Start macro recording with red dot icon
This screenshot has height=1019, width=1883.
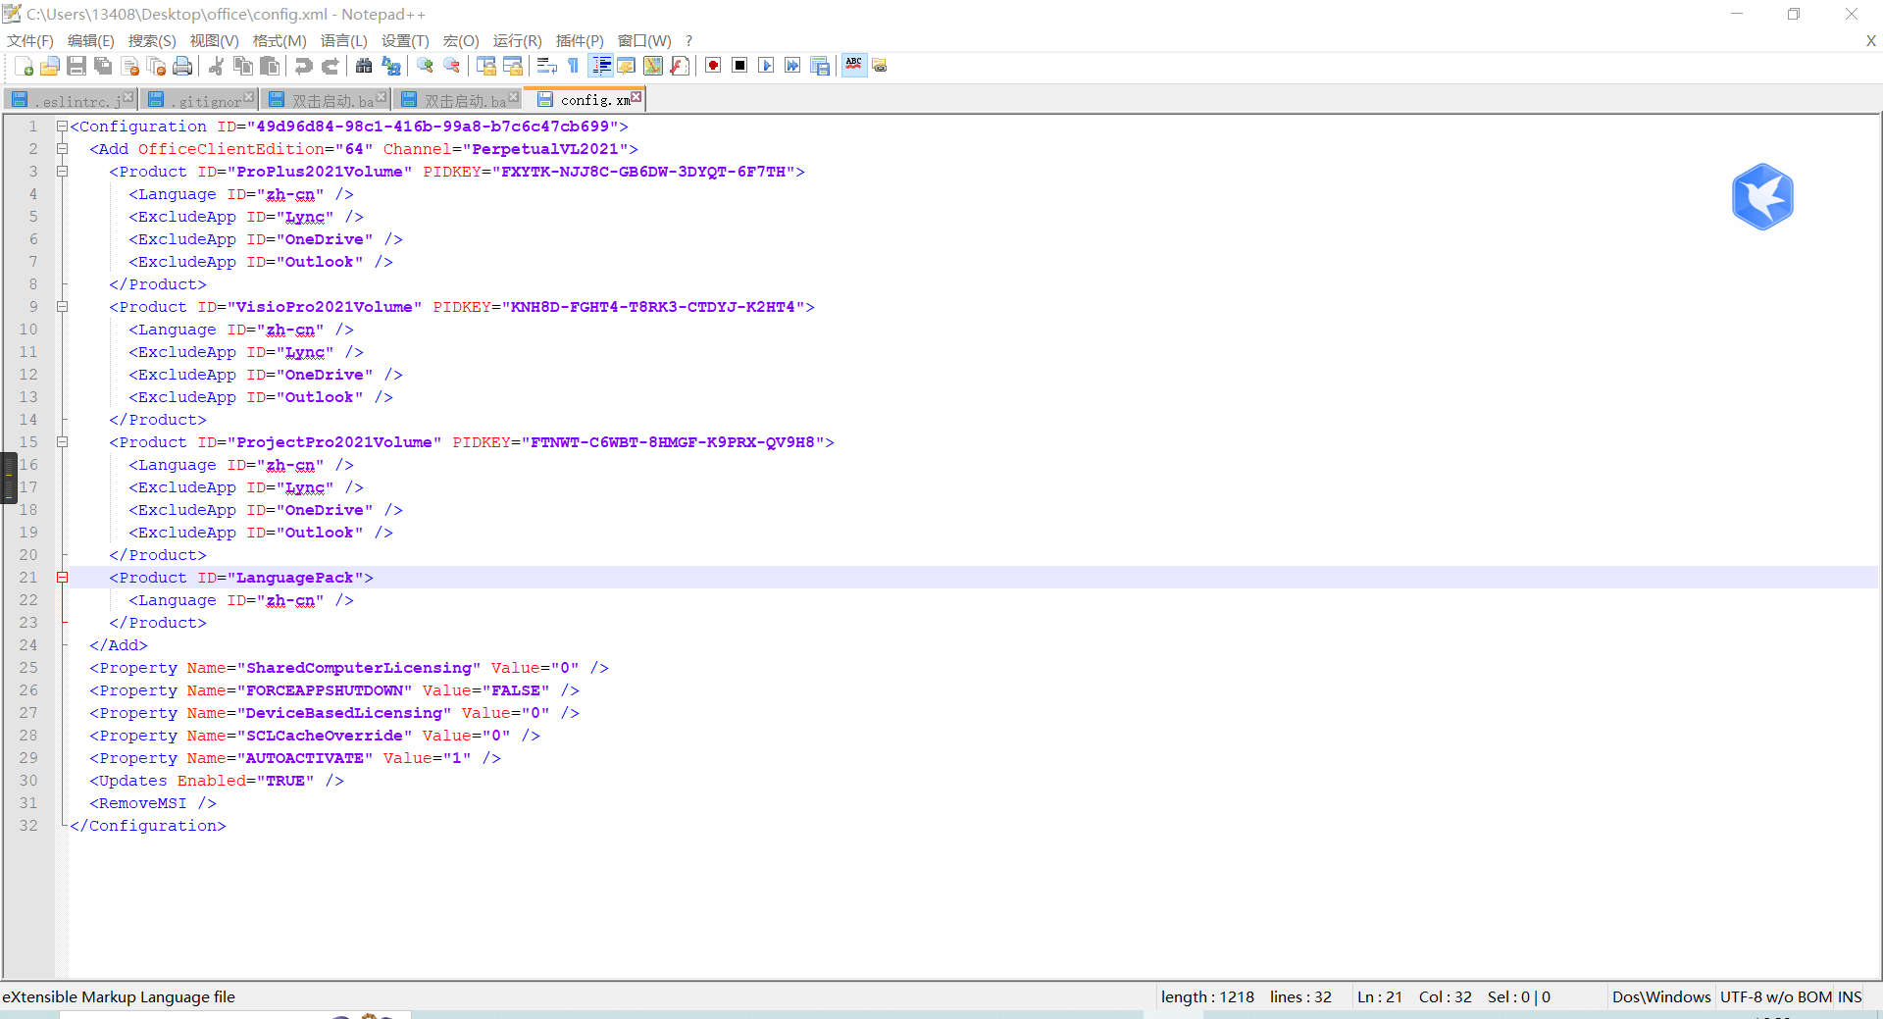tap(713, 66)
